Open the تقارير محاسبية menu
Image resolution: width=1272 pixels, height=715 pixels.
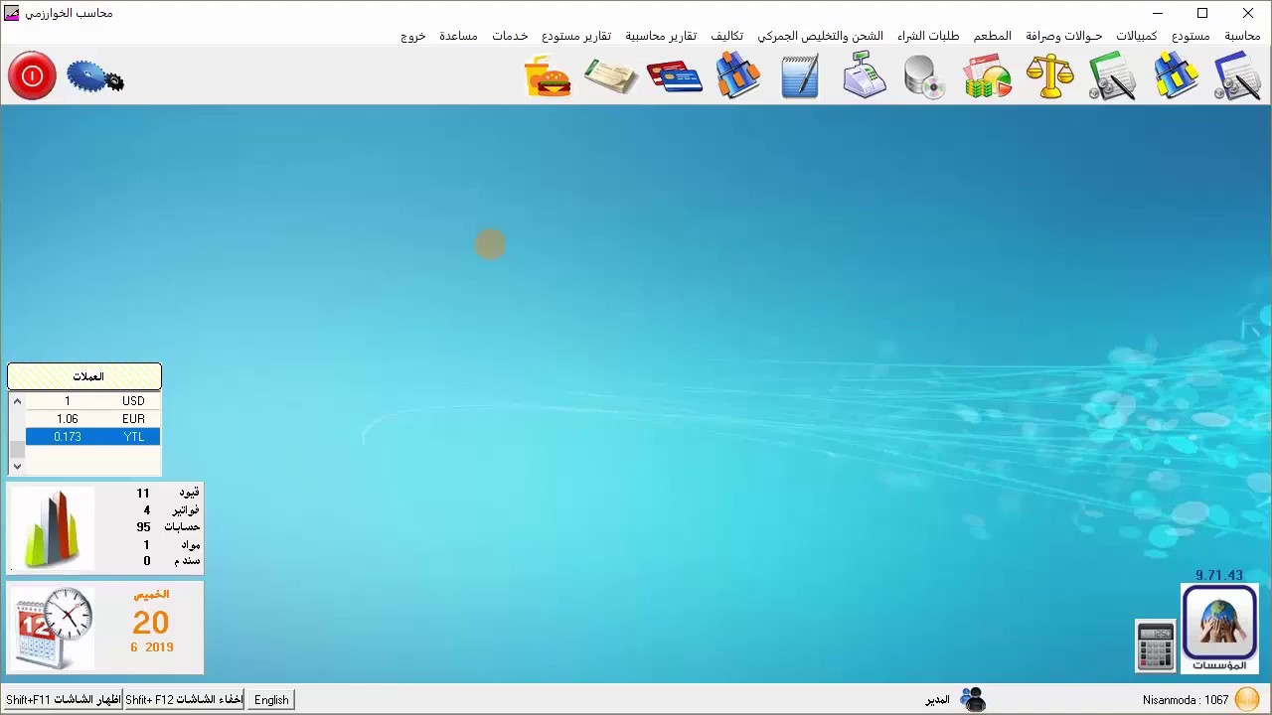[x=661, y=36]
